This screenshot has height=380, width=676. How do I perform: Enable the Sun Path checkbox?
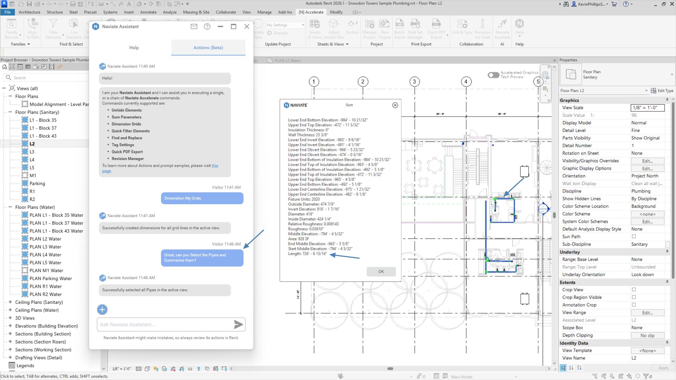click(x=634, y=236)
